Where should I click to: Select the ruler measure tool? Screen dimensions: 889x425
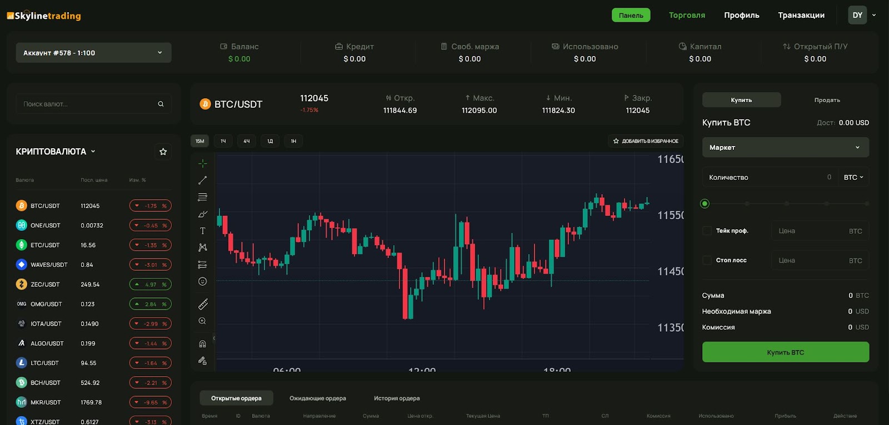coord(203,304)
